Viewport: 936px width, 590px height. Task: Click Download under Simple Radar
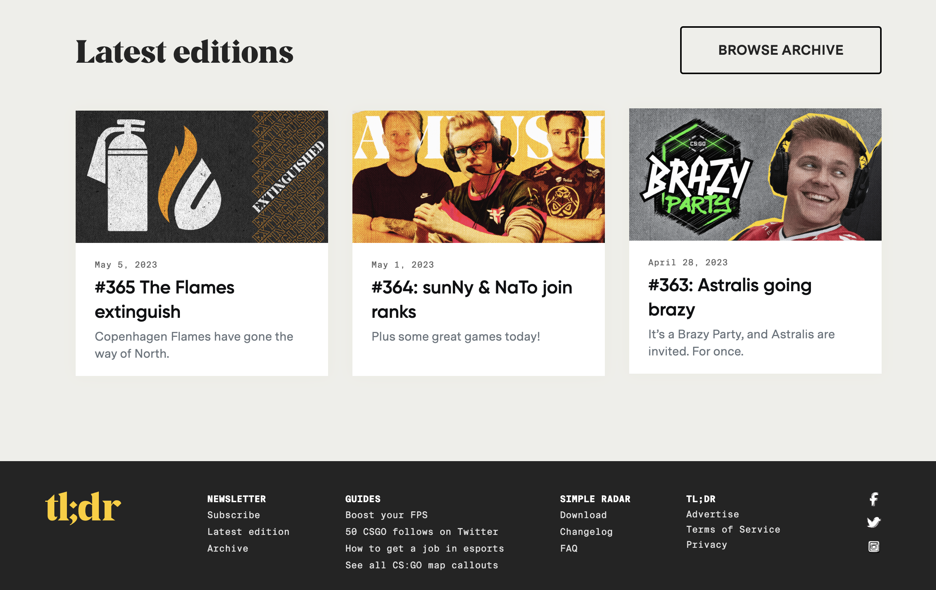tap(583, 515)
